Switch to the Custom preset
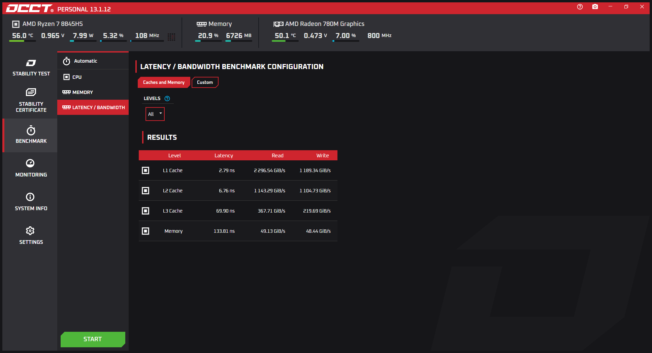The width and height of the screenshot is (652, 353). 205,82
